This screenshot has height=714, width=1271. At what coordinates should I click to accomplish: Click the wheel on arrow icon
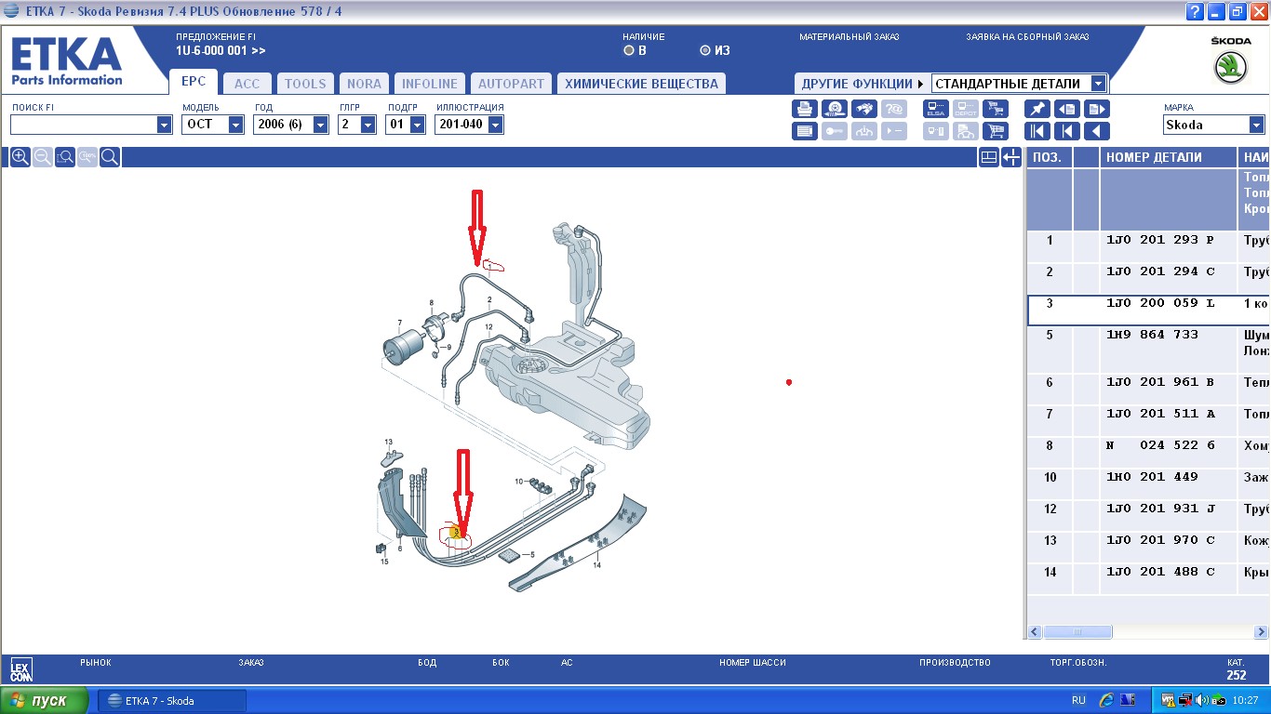(x=835, y=109)
